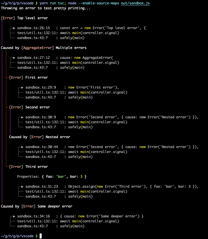Click the 'Caused by [AggregateError] Multiple errors' line

point(44,48)
